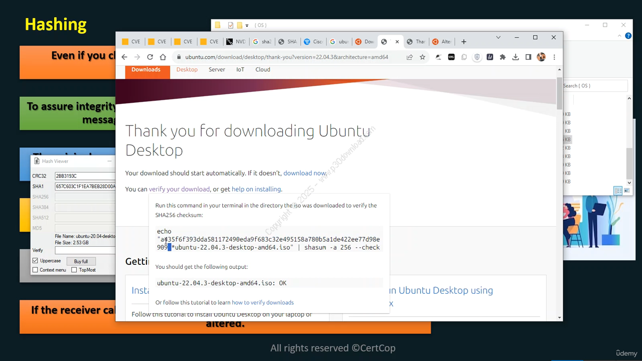Open Chrome tab search chevron

tap(498, 38)
